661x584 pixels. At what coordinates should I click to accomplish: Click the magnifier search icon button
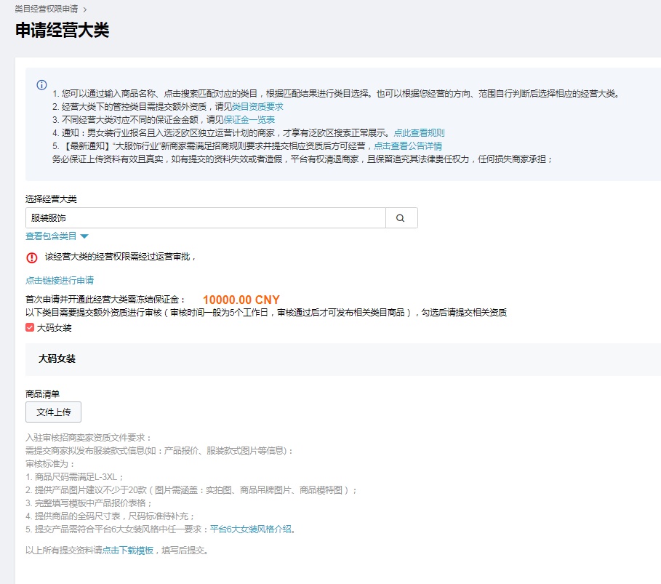tap(401, 217)
